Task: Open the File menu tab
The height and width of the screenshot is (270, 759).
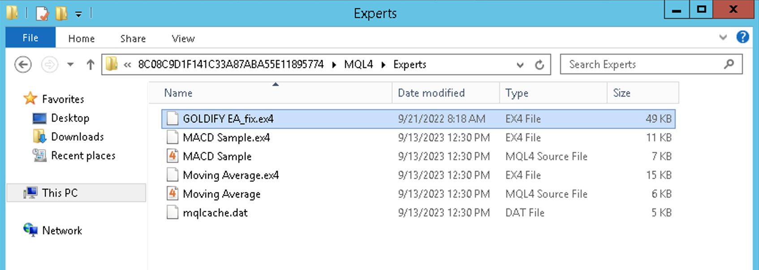Action: point(30,38)
